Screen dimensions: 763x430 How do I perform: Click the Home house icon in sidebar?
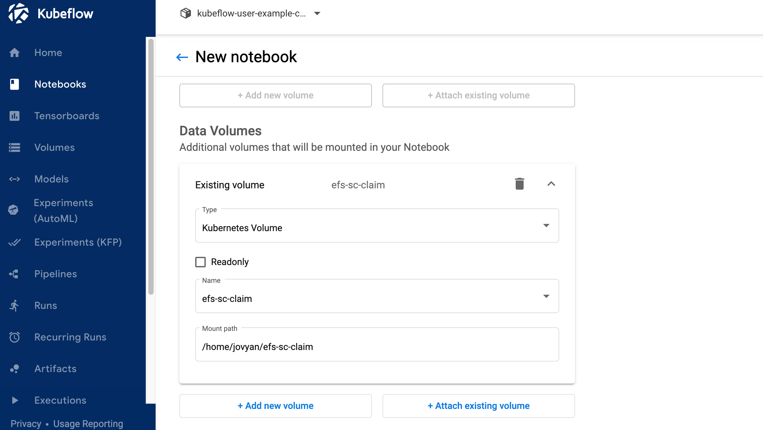click(x=15, y=53)
